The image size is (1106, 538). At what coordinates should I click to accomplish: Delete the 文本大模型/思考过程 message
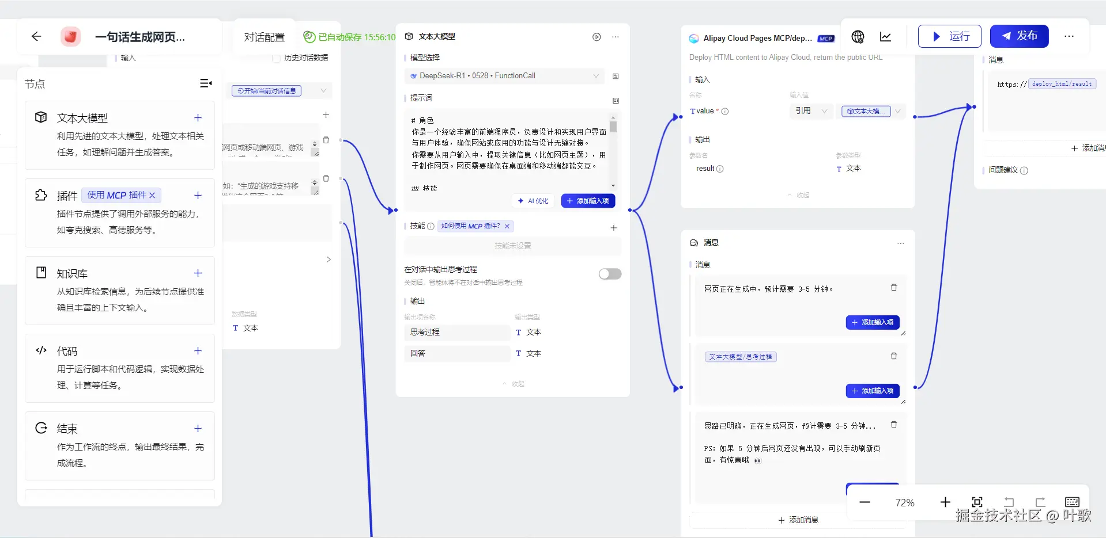click(x=894, y=356)
